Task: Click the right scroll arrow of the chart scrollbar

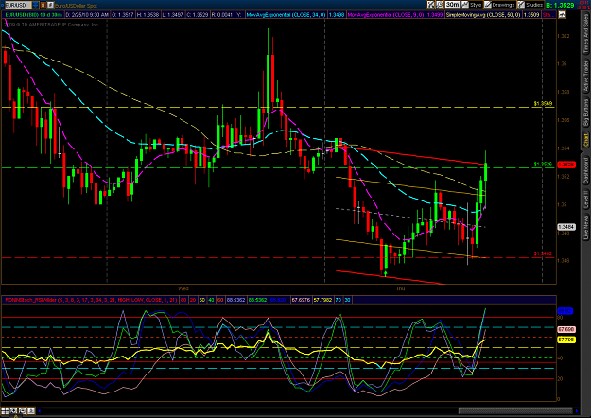Action: (x=576, y=410)
